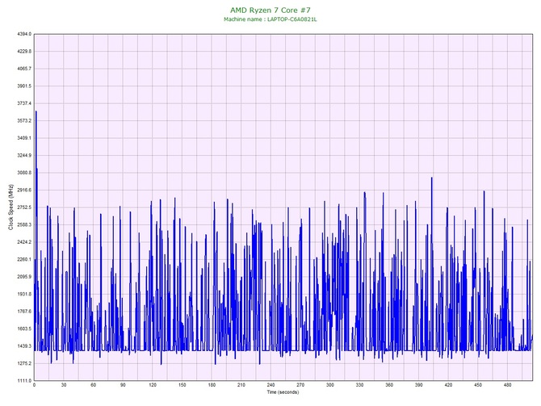Click the "Clock Speed (MHz)" axis label
Image resolution: width=541 pixels, height=406 pixels.
tap(10, 207)
